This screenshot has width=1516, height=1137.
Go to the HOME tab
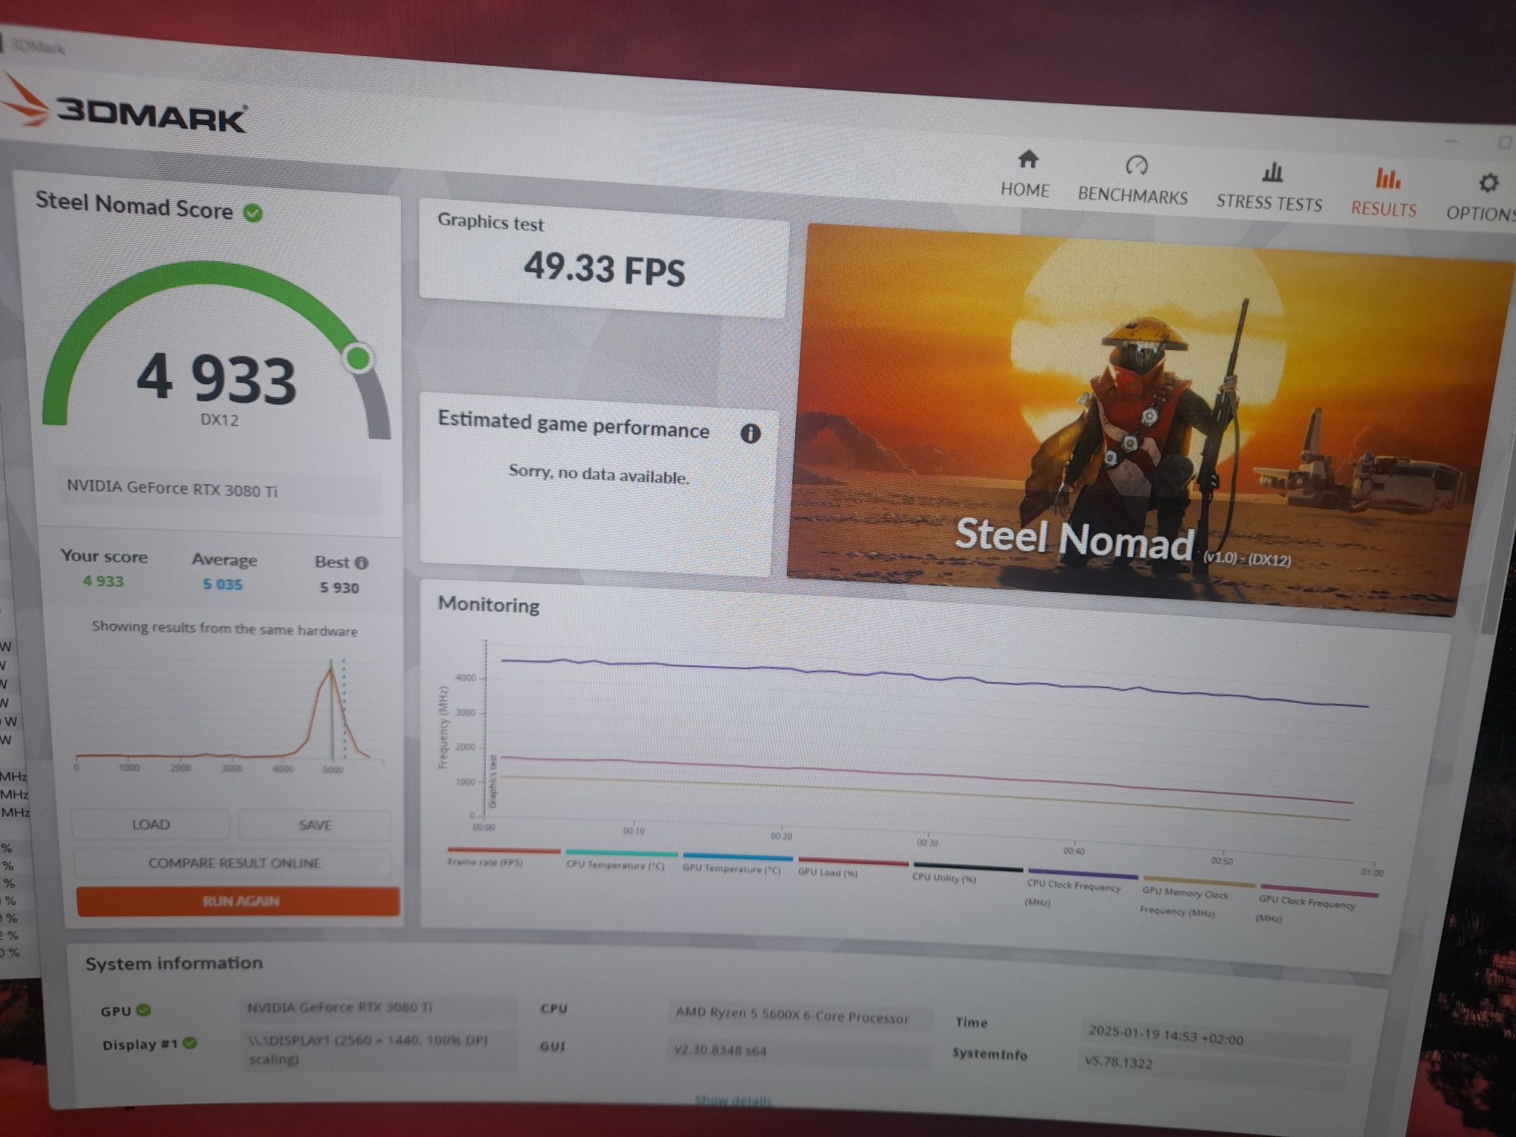(x=1025, y=189)
